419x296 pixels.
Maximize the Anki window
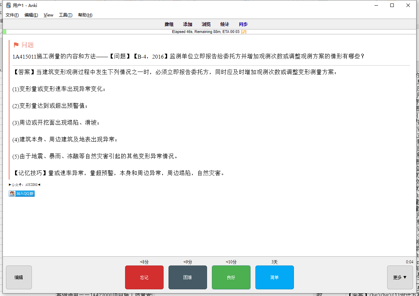click(392, 5)
